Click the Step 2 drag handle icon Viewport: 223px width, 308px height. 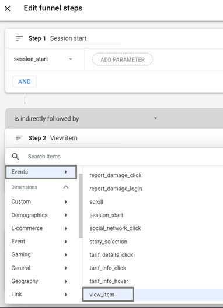(19, 138)
